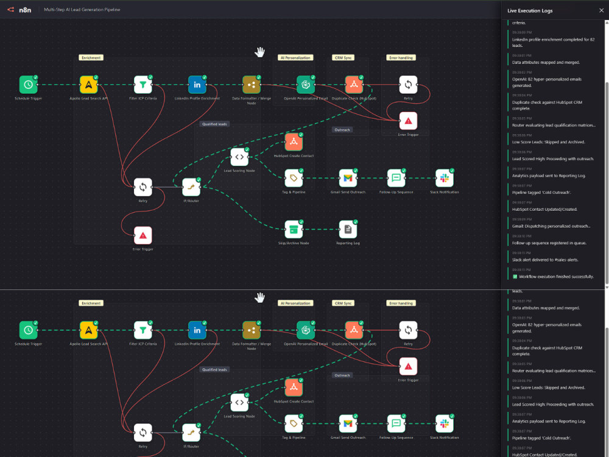Select log 'Gmail: Dispatching personalized outreach...'
The width and height of the screenshot is (609, 457).
(551, 226)
